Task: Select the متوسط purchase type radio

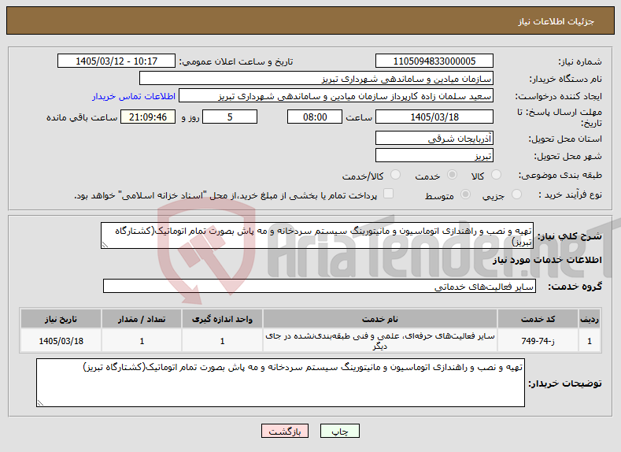Action: click(x=465, y=195)
